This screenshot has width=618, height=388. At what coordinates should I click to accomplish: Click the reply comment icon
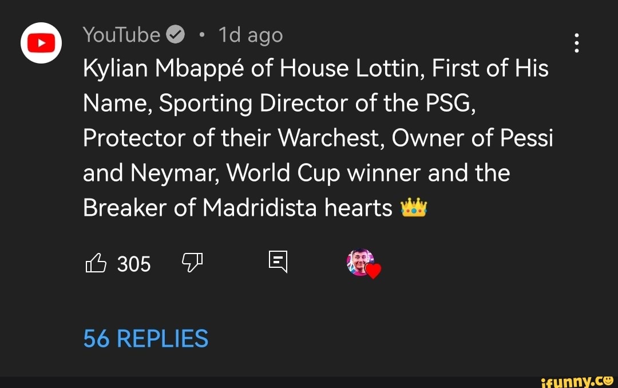click(x=278, y=262)
